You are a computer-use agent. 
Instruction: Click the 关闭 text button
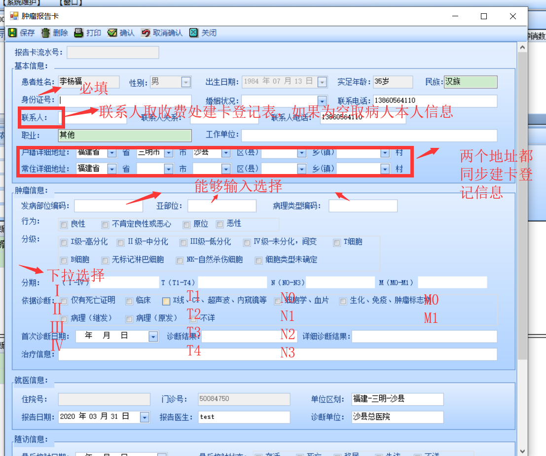(x=209, y=33)
